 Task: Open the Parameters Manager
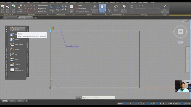95,9
